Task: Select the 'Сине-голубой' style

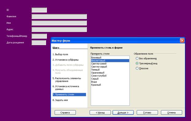Action: [110, 76]
